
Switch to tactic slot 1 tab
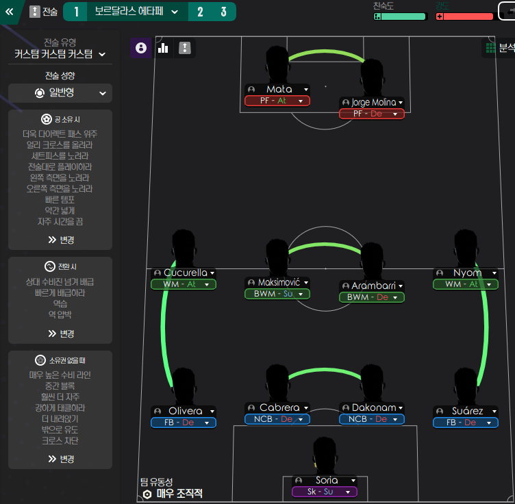pyautogui.click(x=76, y=12)
